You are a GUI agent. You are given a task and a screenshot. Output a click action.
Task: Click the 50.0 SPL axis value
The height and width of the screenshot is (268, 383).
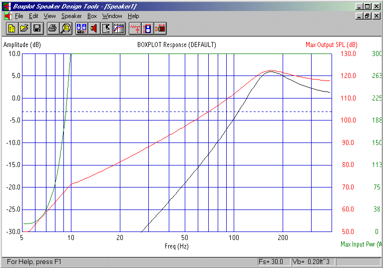point(348,231)
